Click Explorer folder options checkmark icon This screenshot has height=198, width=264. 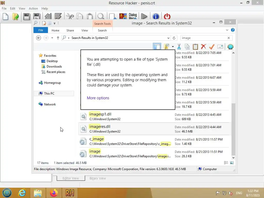167,47
